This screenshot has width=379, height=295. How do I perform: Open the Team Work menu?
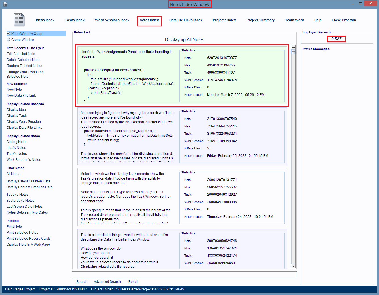[x=294, y=20]
